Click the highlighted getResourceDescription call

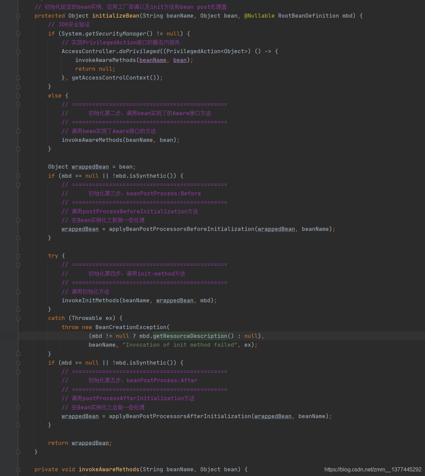190,336
